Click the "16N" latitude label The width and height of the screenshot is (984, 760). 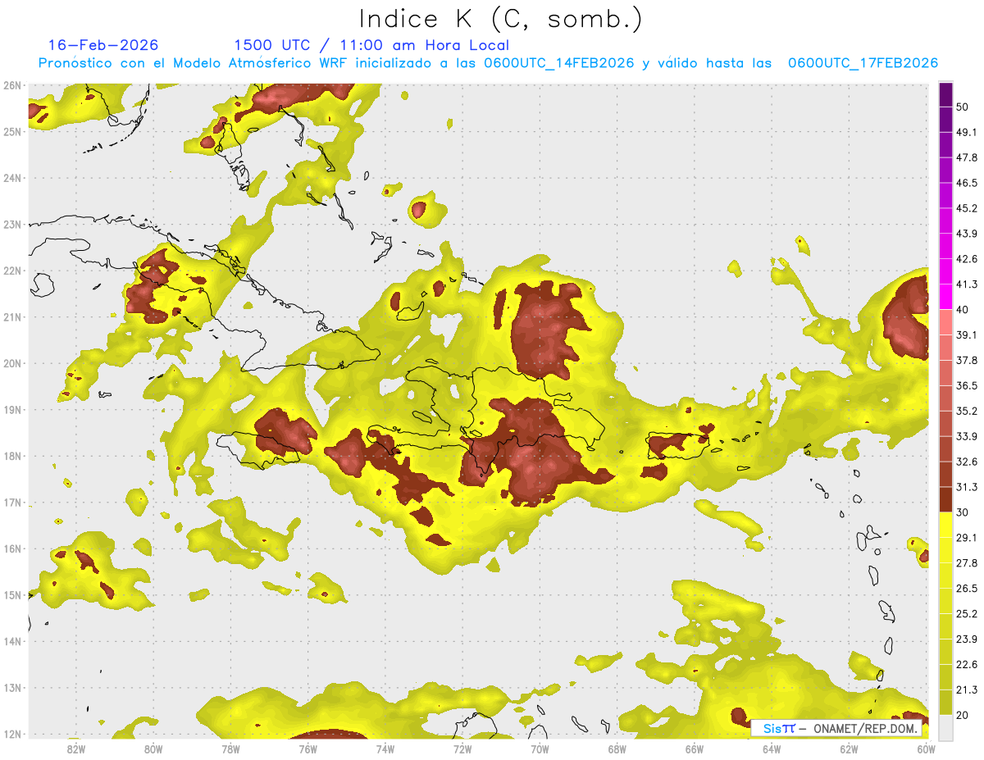click(11, 548)
